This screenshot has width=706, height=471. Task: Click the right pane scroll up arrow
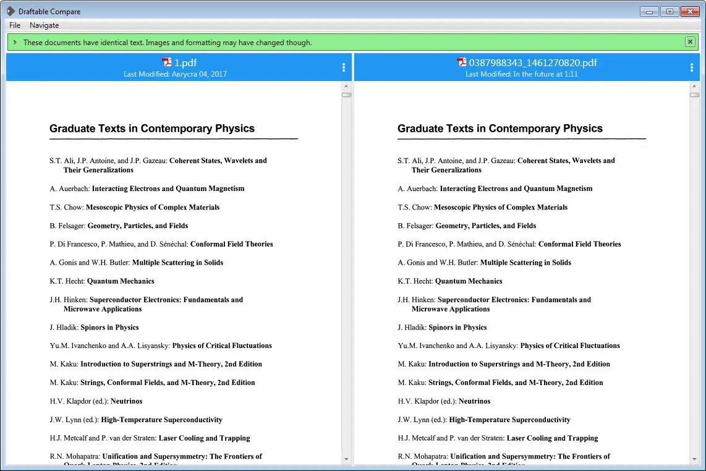click(x=694, y=85)
